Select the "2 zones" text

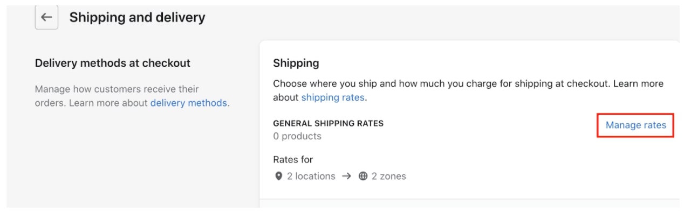(389, 176)
